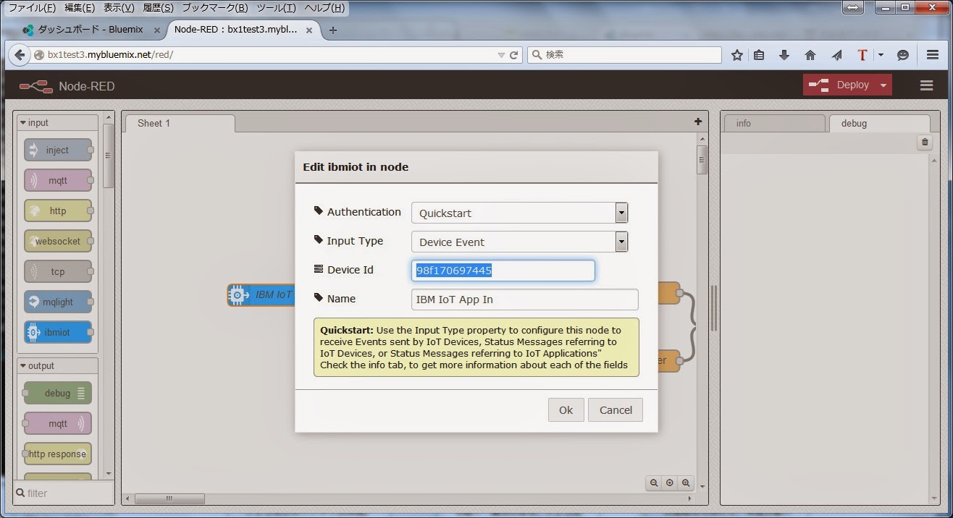Open the Firefox downloads arrow
Viewport: 953px width, 518px height.
tap(784, 55)
